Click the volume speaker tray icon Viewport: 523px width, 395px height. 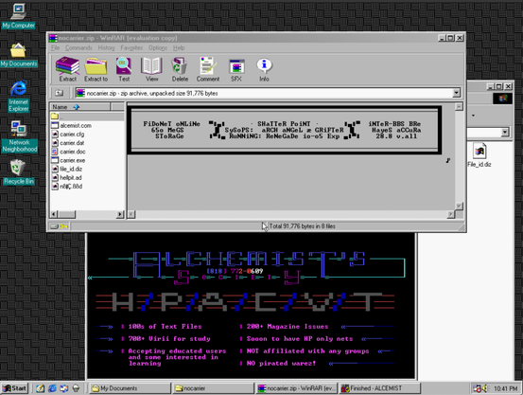[484, 388]
